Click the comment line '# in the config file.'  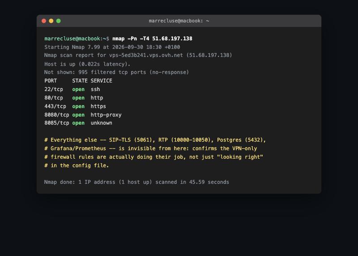pos(77,165)
